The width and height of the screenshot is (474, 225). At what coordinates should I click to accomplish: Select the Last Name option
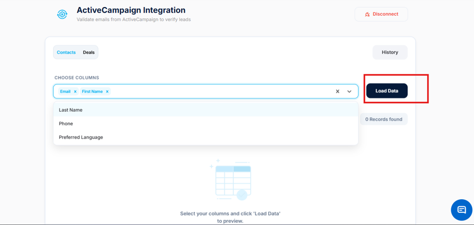(206, 110)
